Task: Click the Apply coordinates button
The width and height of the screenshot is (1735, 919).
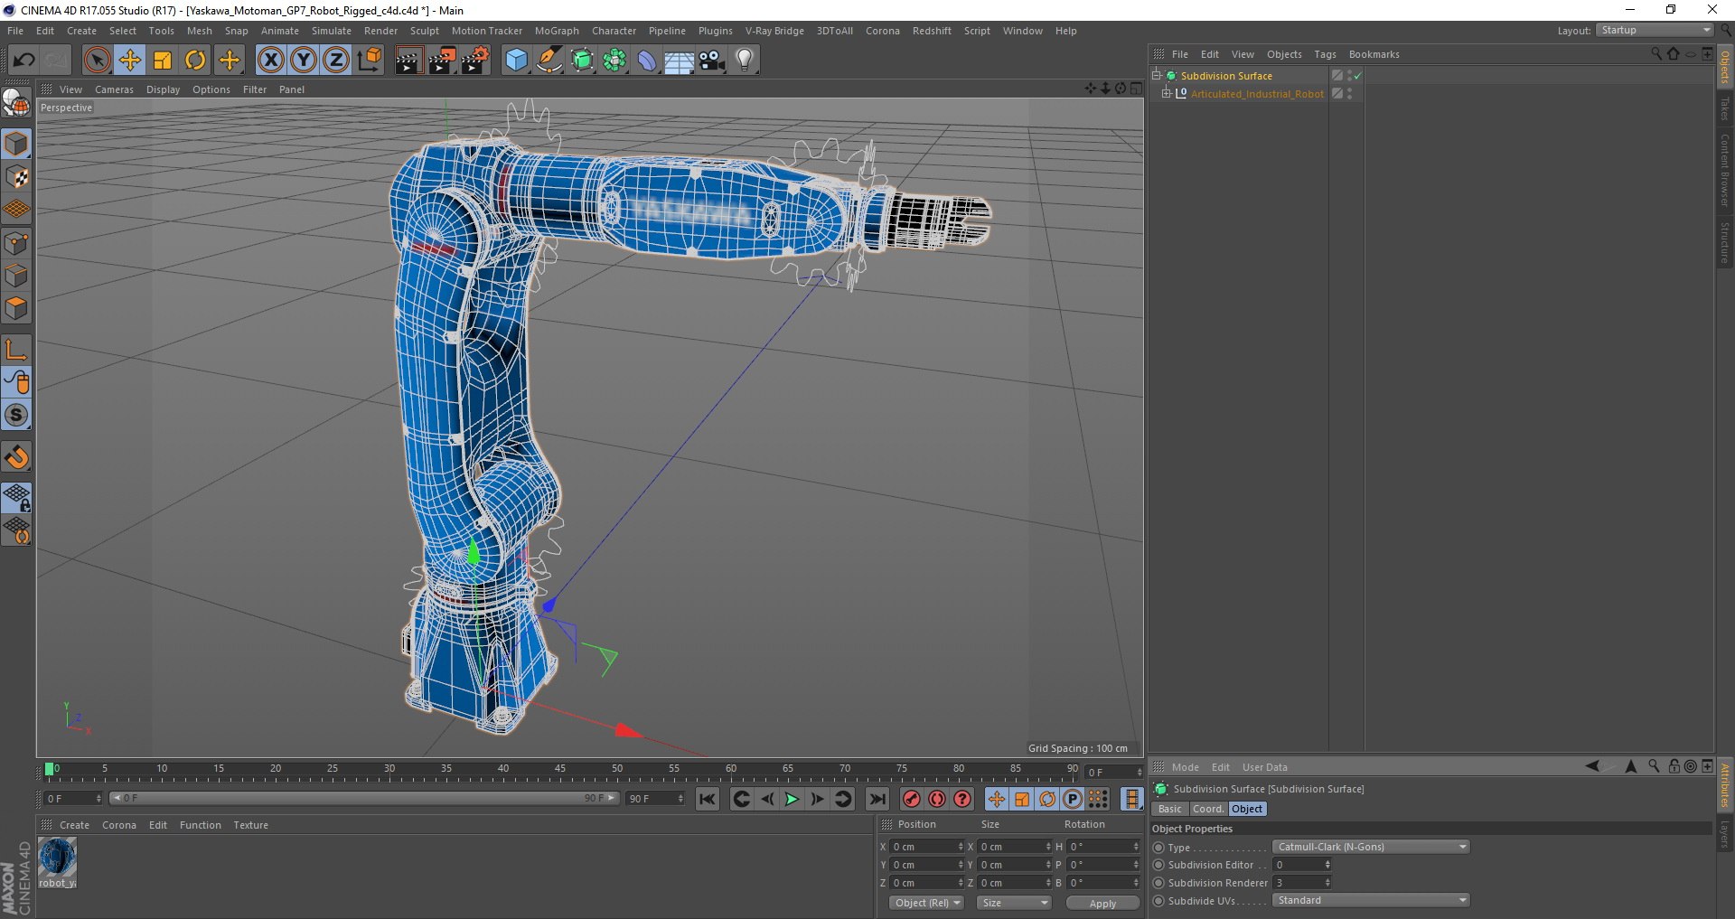Action: point(1102,903)
